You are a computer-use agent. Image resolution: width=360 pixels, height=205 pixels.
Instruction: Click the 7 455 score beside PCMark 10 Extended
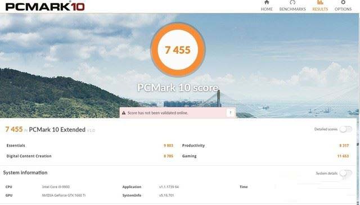pos(14,129)
